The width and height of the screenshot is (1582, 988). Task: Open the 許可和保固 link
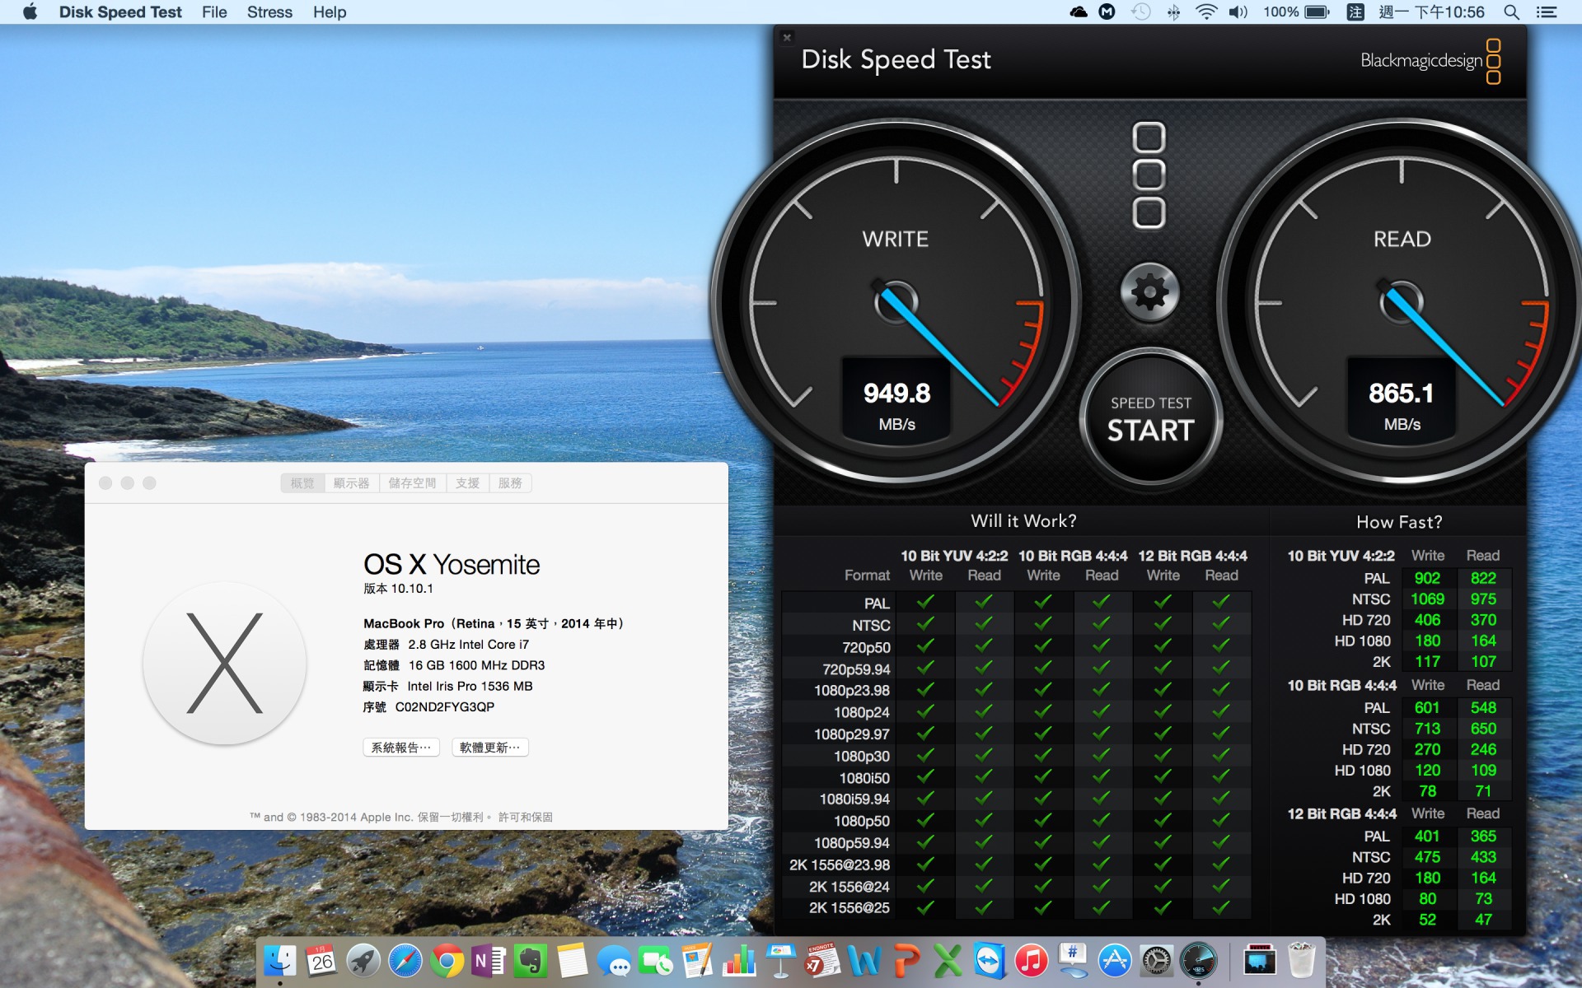click(526, 817)
